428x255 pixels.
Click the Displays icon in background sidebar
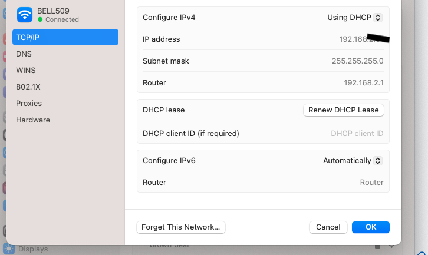(x=9, y=249)
